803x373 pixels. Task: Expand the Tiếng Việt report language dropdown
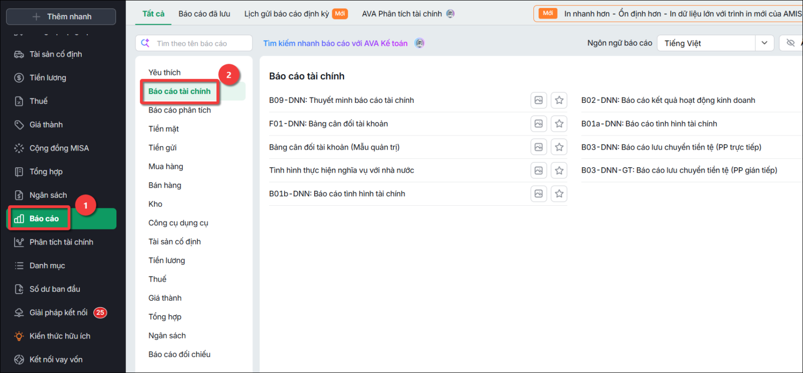pyautogui.click(x=764, y=43)
